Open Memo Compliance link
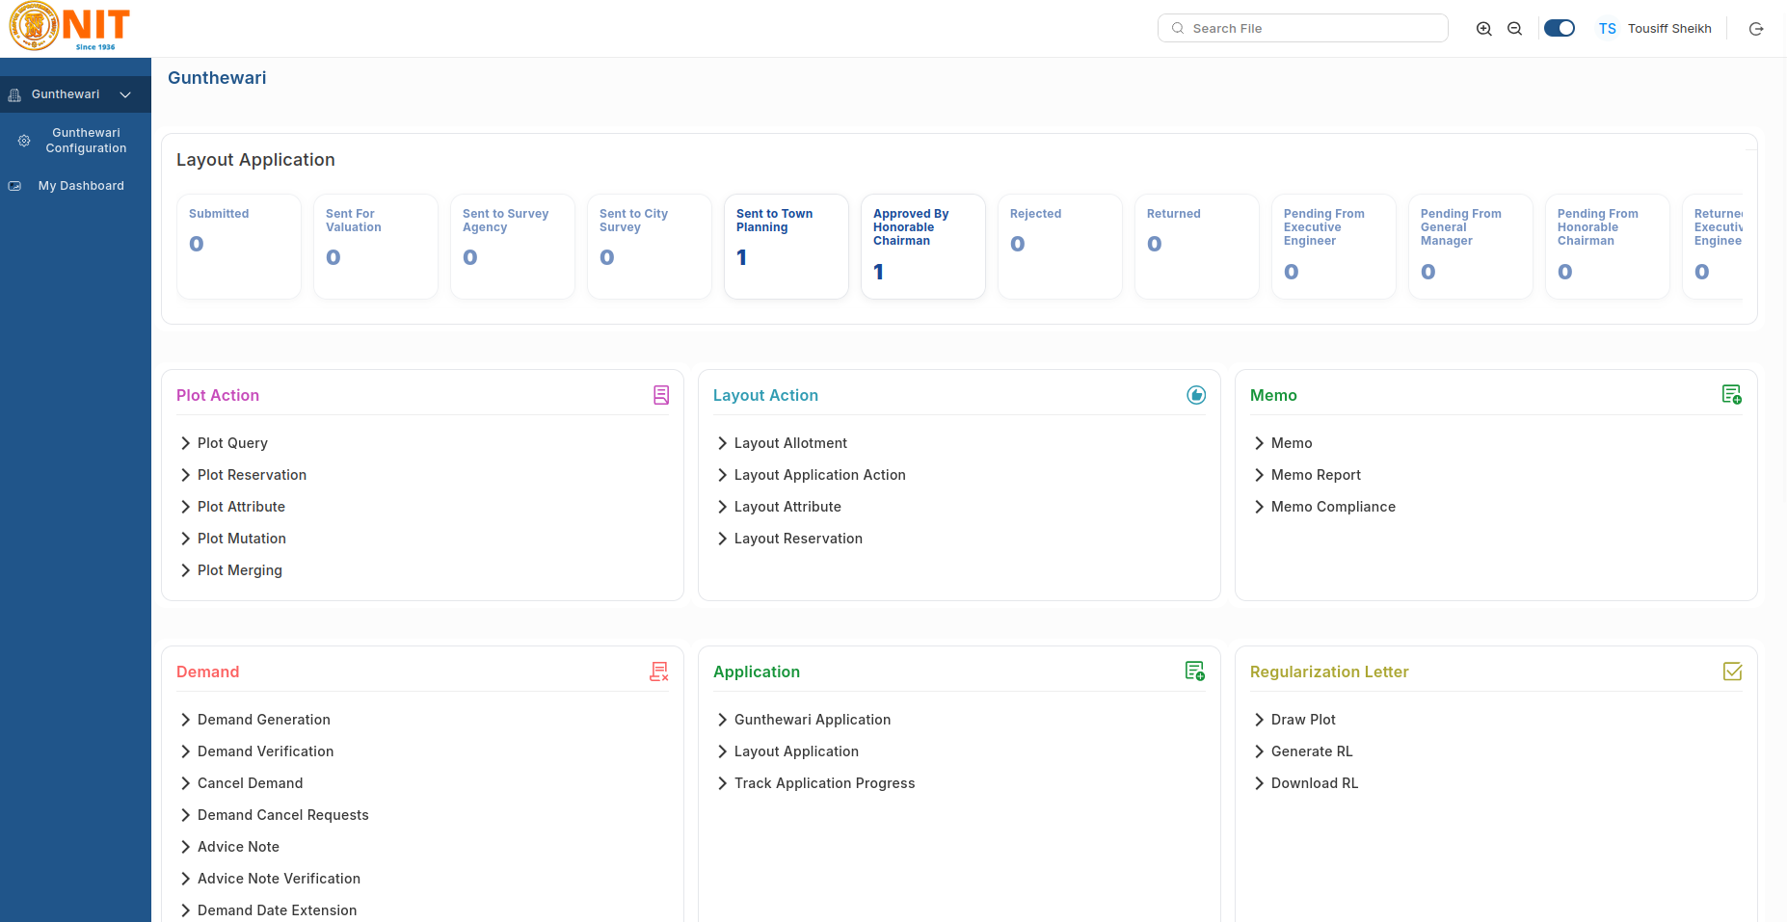 pyautogui.click(x=1333, y=507)
